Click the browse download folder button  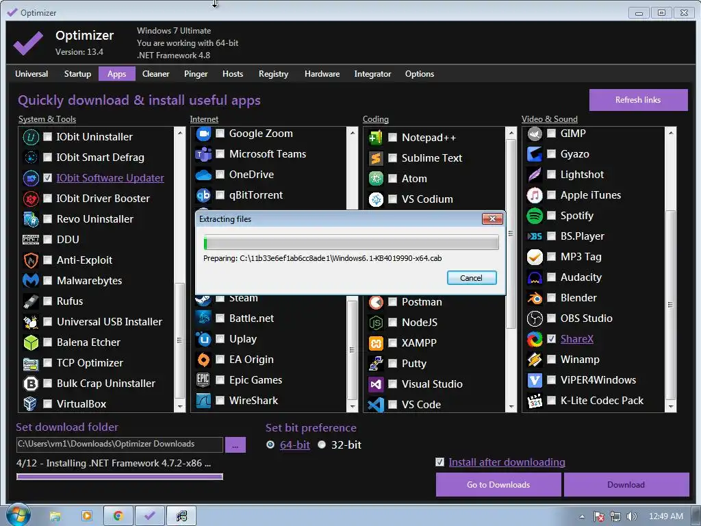(235, 445)
